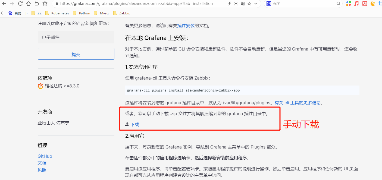Screen dimensions: 382x180
Task: Click the 依赖项 section label
Action: coord(45,78)
